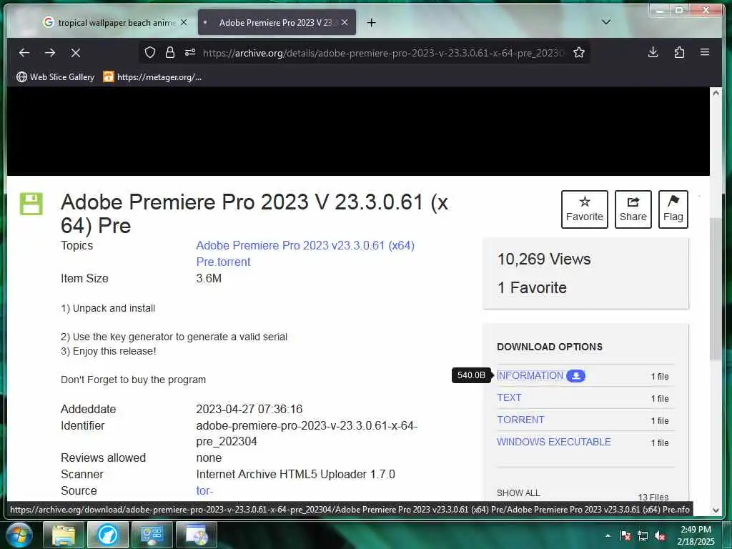
Task: Click the green floppy disk software icon
Action: pos(31,204)
